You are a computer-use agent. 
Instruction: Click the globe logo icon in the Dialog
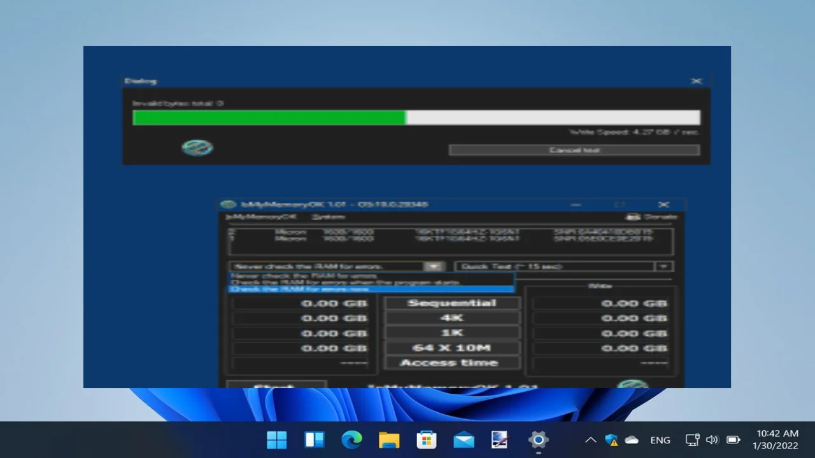click(x=197, y=148)
